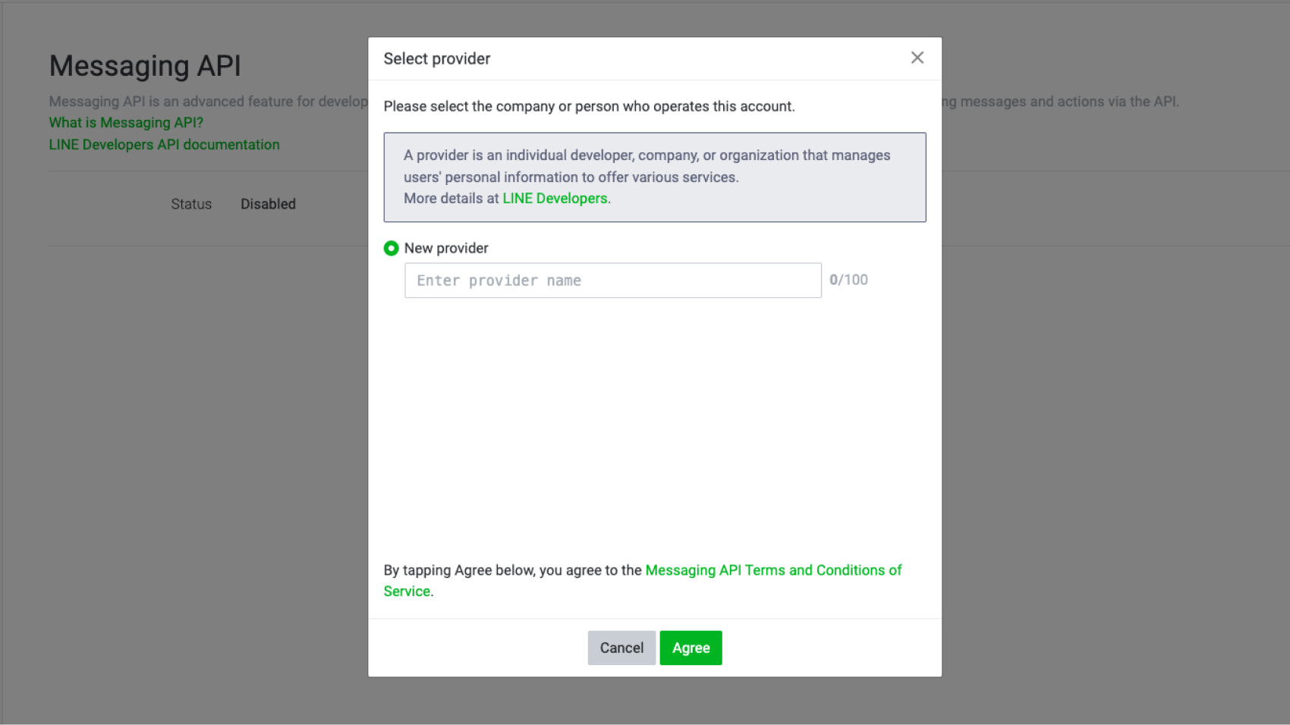The height and width of the screenshot is (725, 1290).
Task: Open LINE Developers API documentation link
Action: [x=164, y=145]
